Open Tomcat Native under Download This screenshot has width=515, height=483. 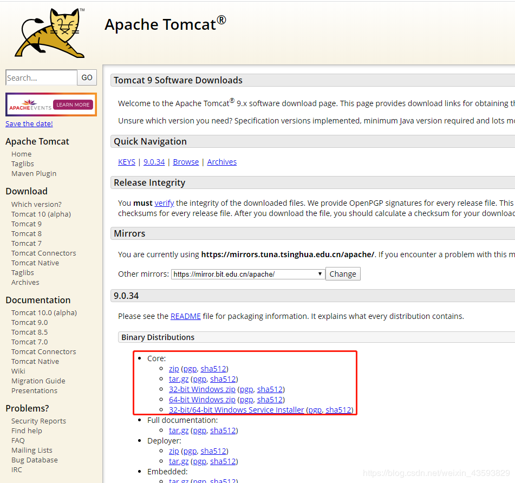coord(35,263)
